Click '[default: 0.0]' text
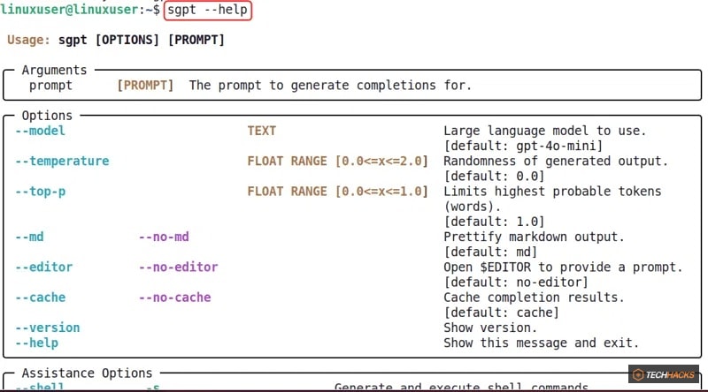Viewport: 708px width, 392px height. [494, 177]
